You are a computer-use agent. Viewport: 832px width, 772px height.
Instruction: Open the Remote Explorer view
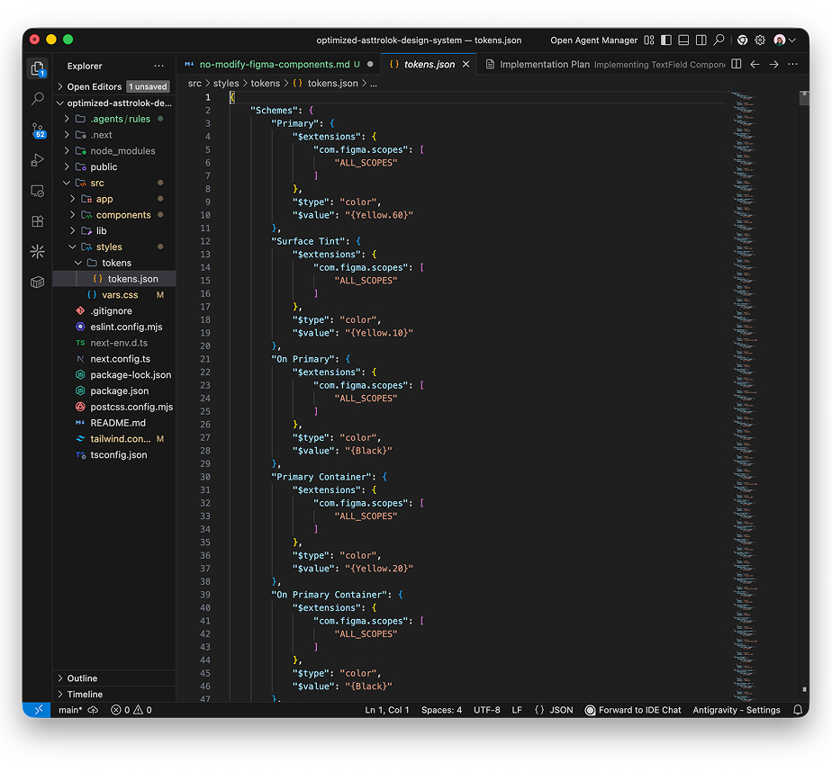coord(37,191)
